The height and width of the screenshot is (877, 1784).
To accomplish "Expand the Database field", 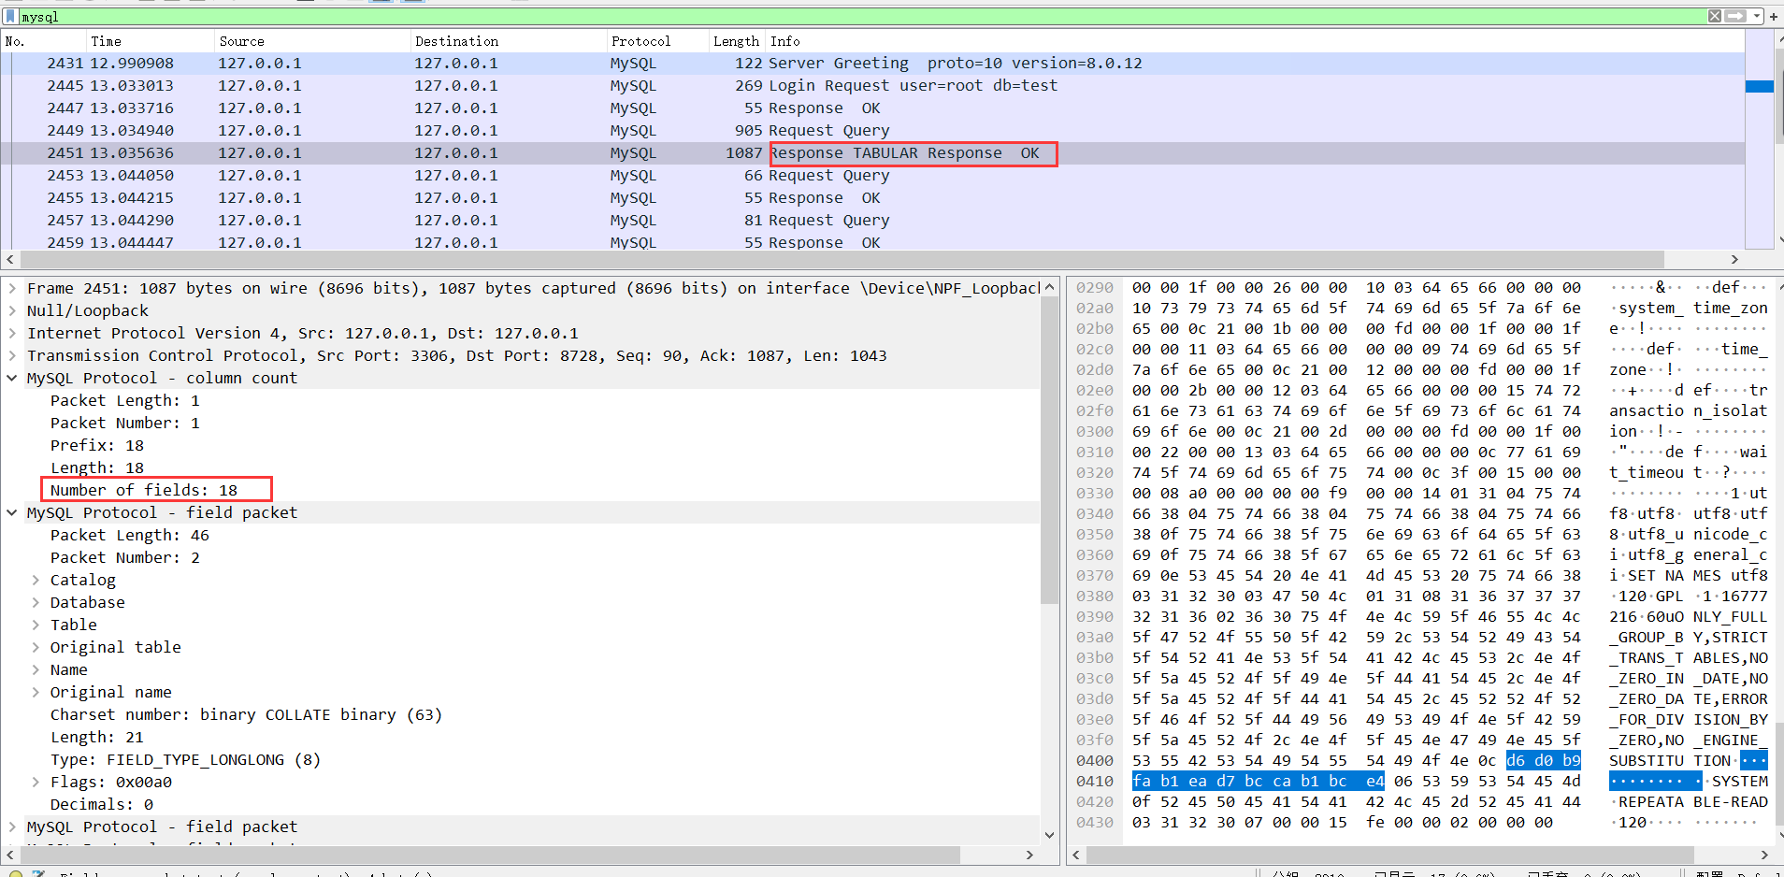I will pyautogui.click(x=36, y=602).
